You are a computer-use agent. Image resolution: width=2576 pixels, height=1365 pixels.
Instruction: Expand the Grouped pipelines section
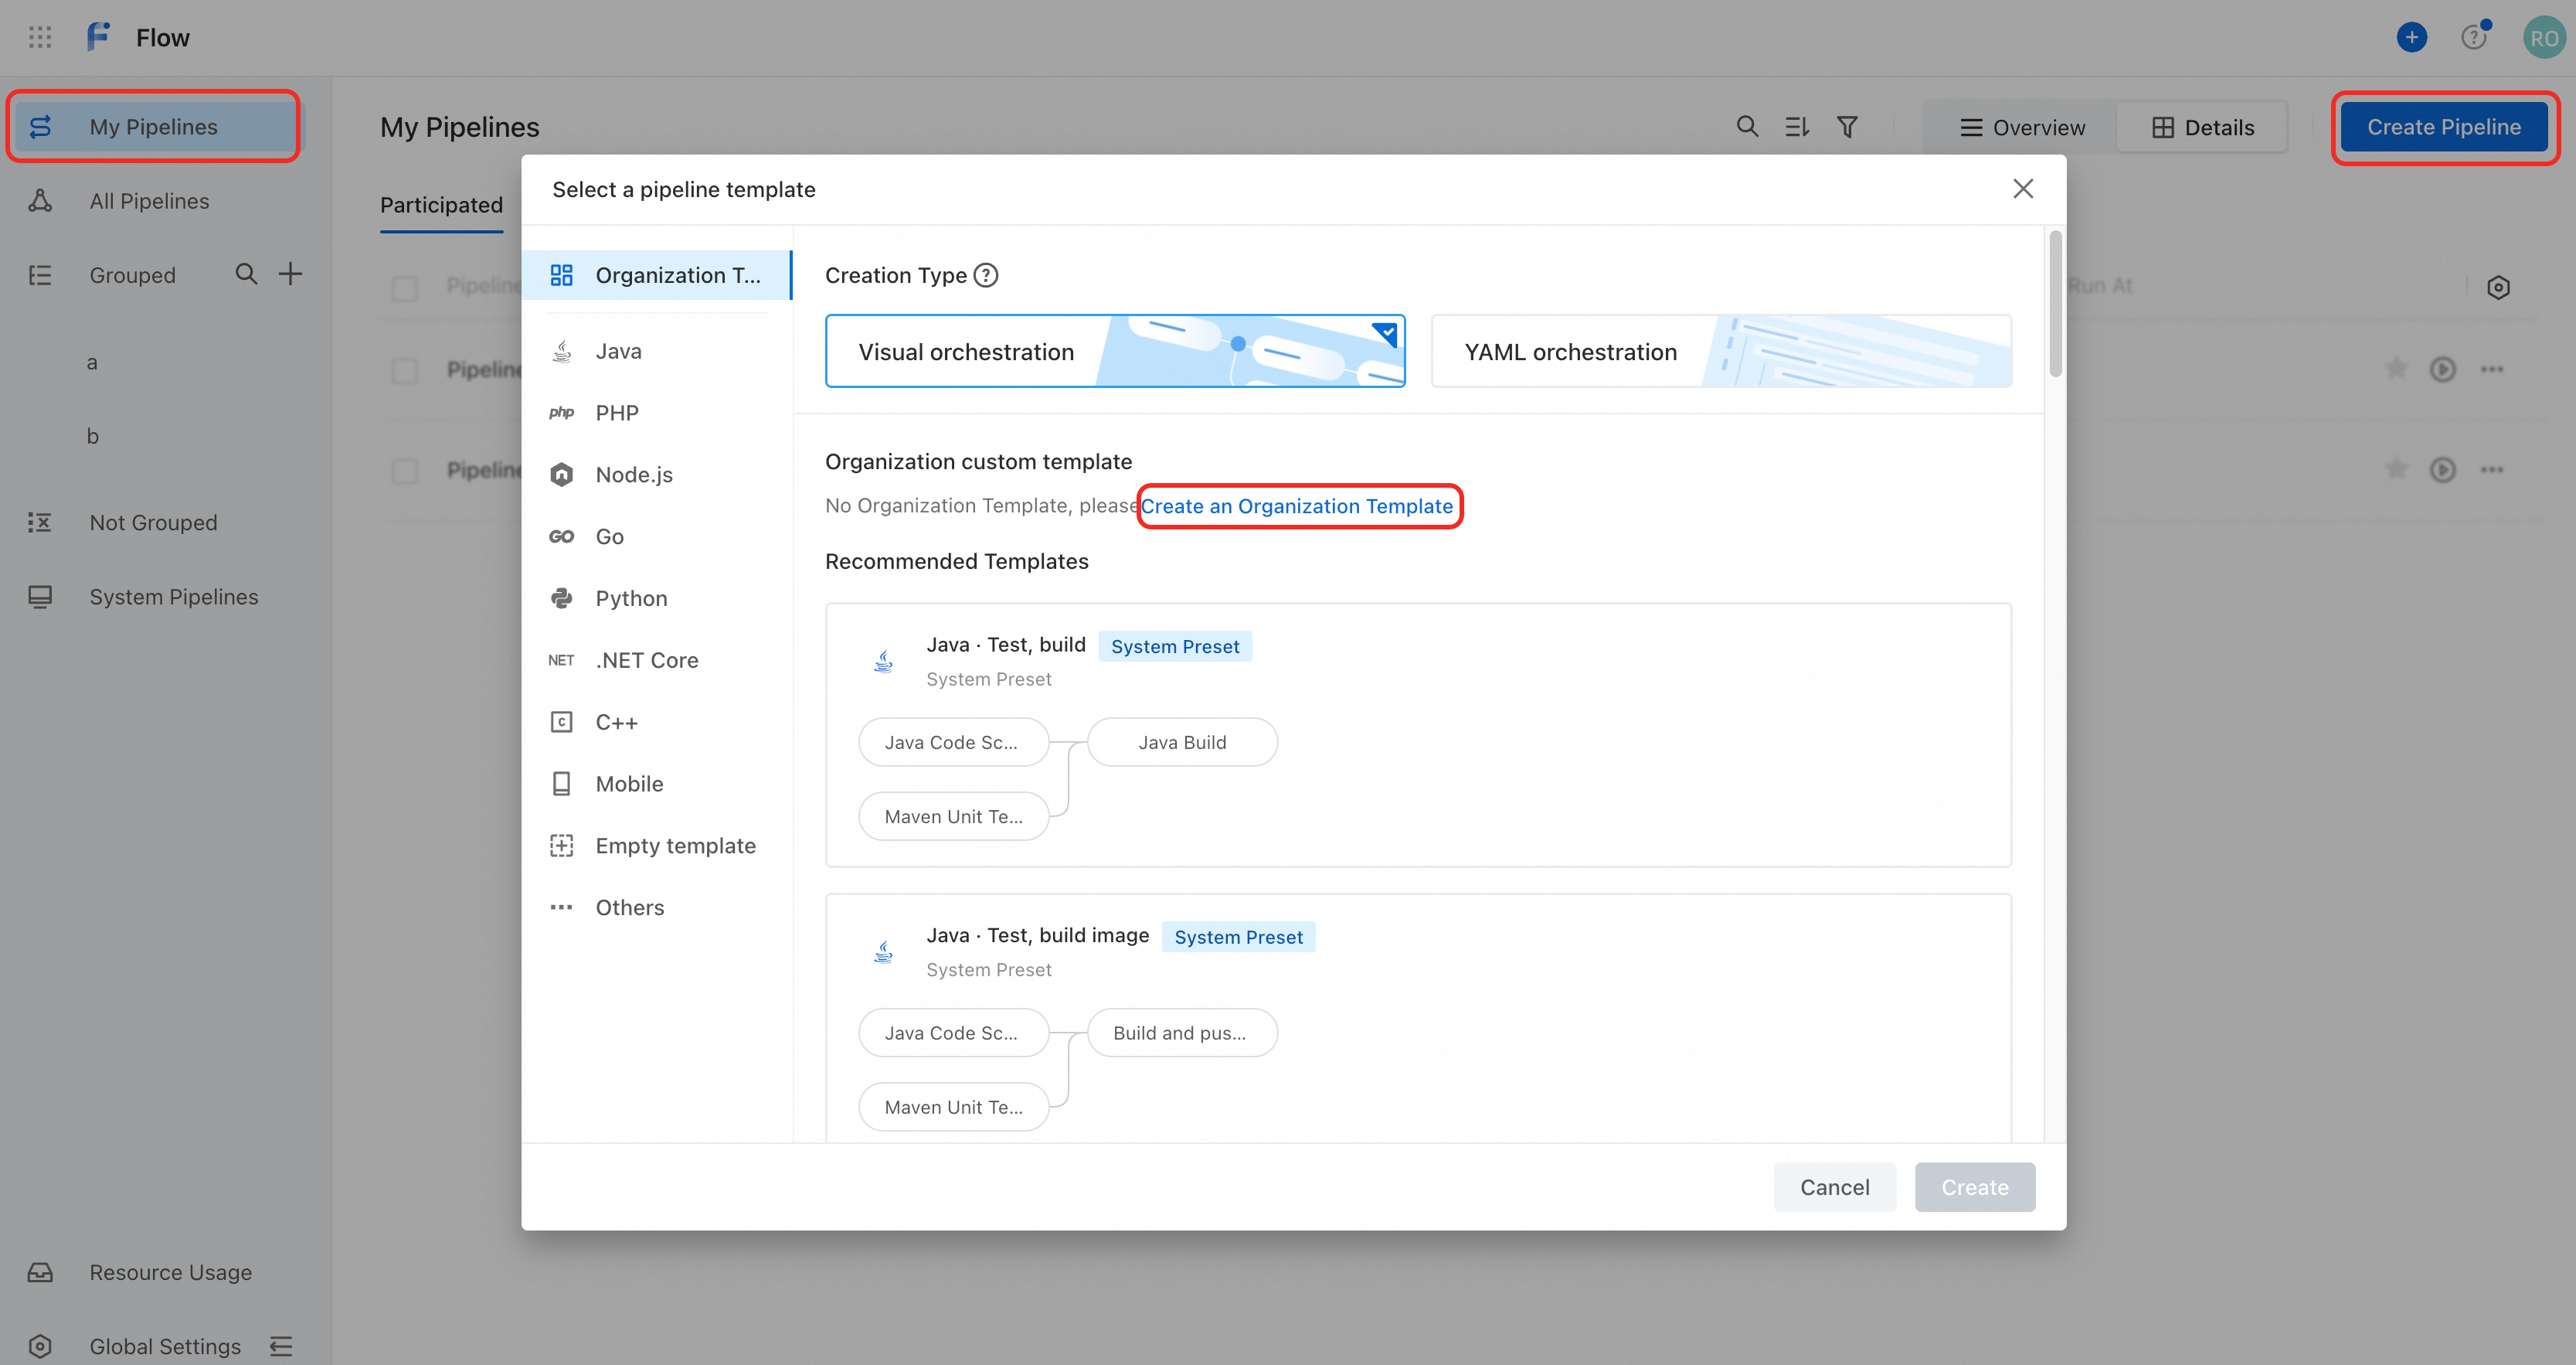tap(132, 275)
